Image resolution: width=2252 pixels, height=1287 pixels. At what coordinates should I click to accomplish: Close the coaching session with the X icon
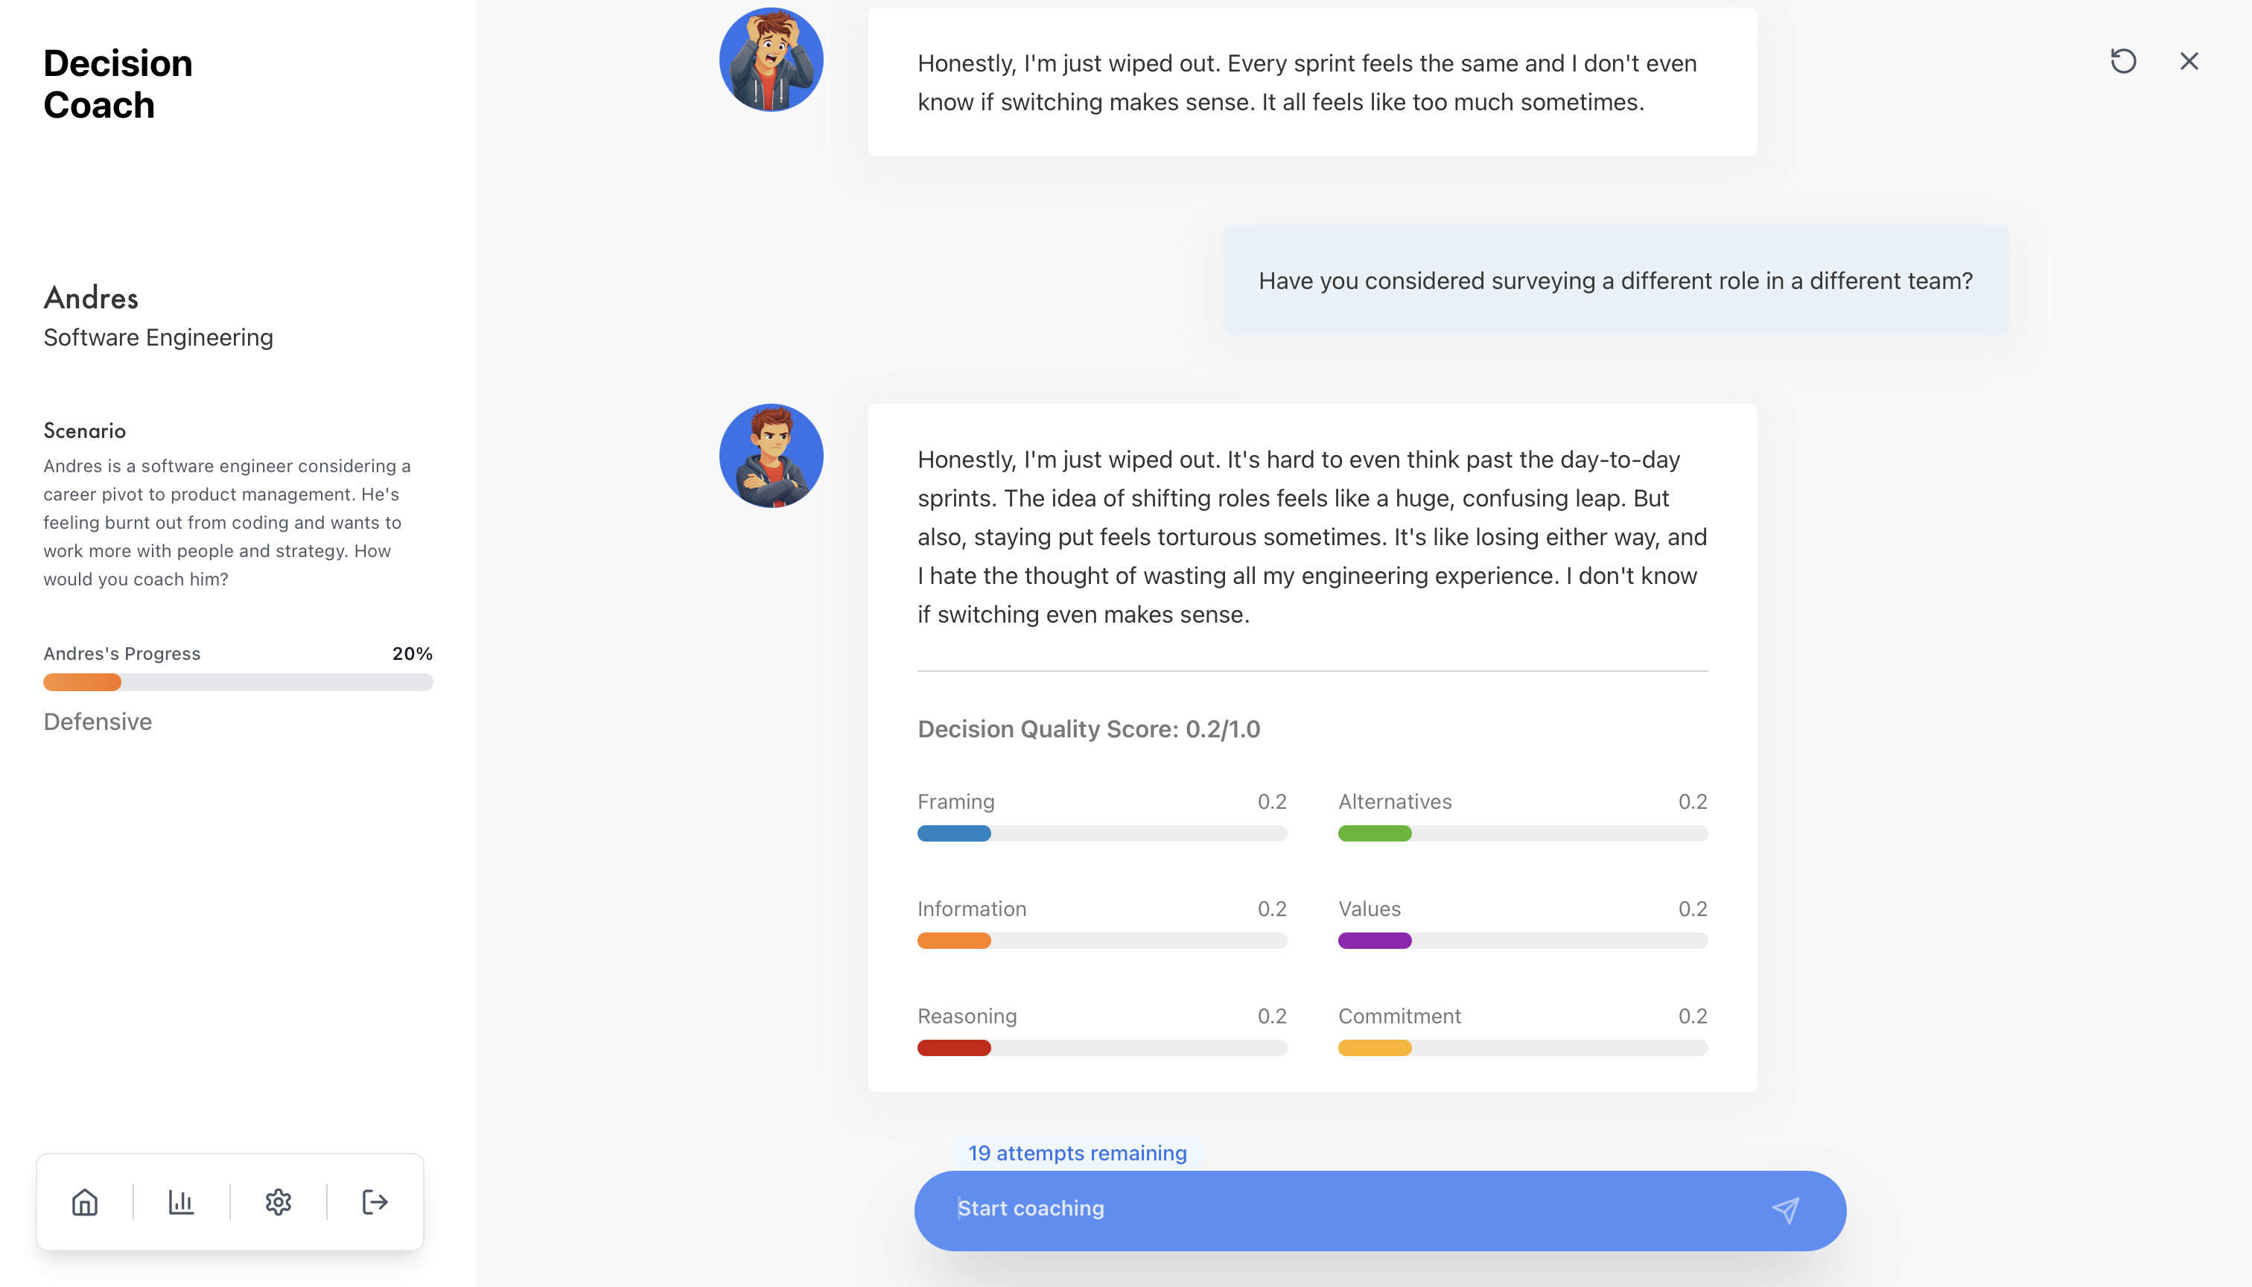point(2189,61)
